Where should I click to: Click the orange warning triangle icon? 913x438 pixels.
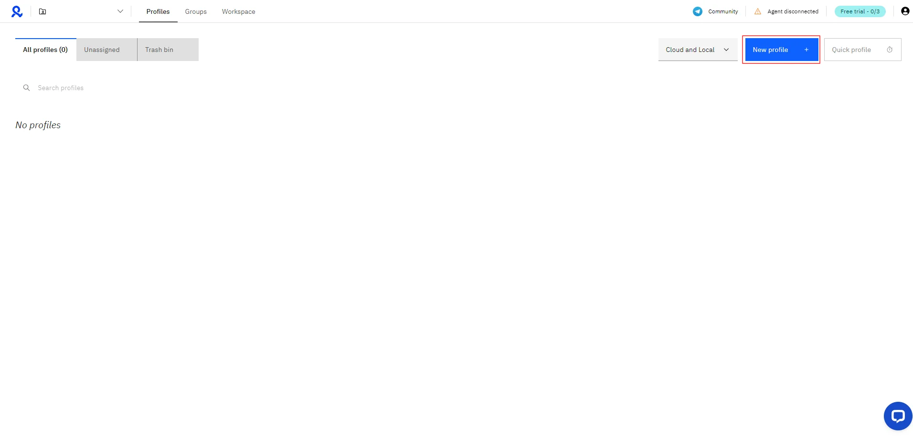(758, 11)
